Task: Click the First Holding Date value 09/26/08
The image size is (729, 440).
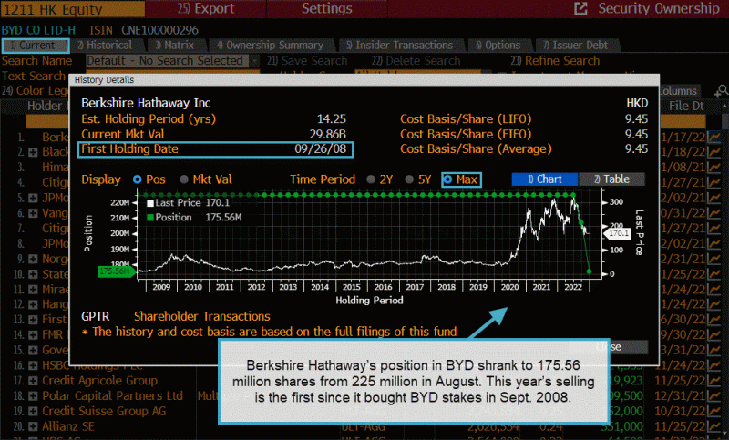Action: tap(321, 149)
